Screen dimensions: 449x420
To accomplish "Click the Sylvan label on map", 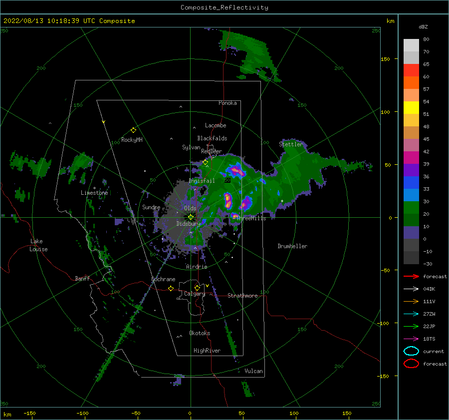I will point(191,147).
